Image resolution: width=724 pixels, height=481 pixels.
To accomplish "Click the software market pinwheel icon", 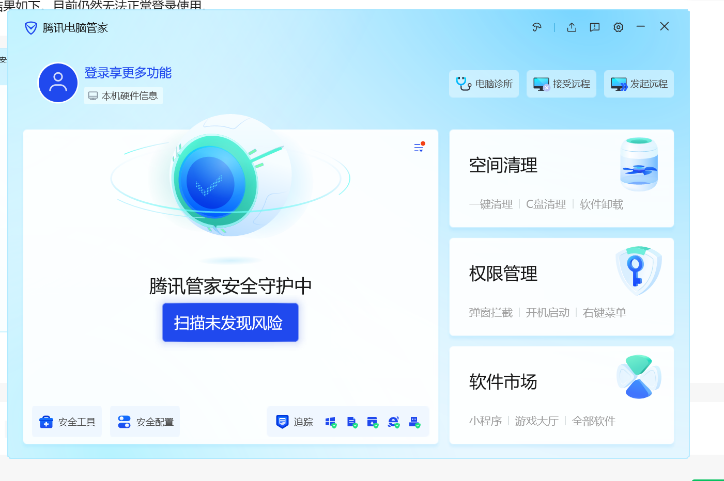I will (x=639, y=377).
